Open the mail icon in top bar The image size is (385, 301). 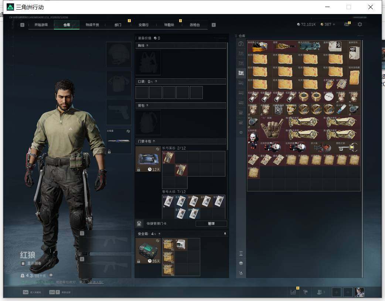(x=347, y=24)
